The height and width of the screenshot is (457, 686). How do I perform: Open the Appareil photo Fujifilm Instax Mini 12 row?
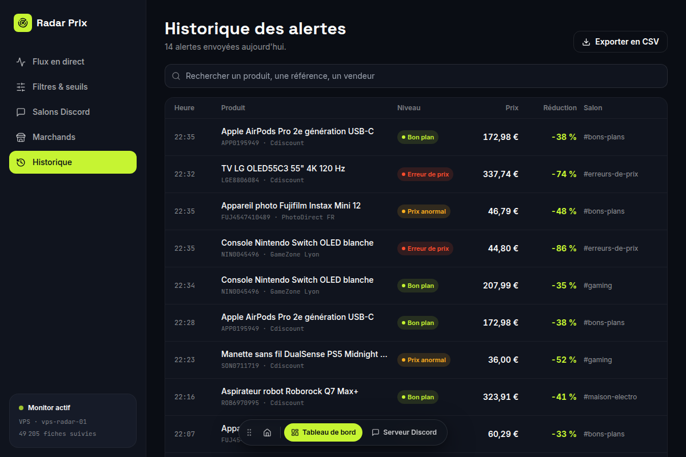coord(416,211)
